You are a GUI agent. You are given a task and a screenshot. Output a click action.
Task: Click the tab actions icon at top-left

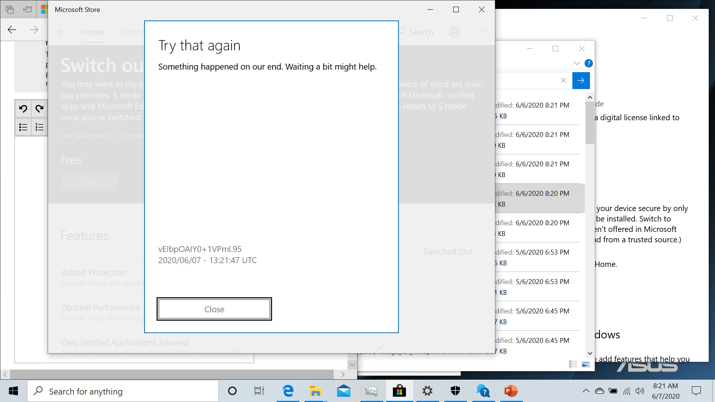click(x=10, y=9)
